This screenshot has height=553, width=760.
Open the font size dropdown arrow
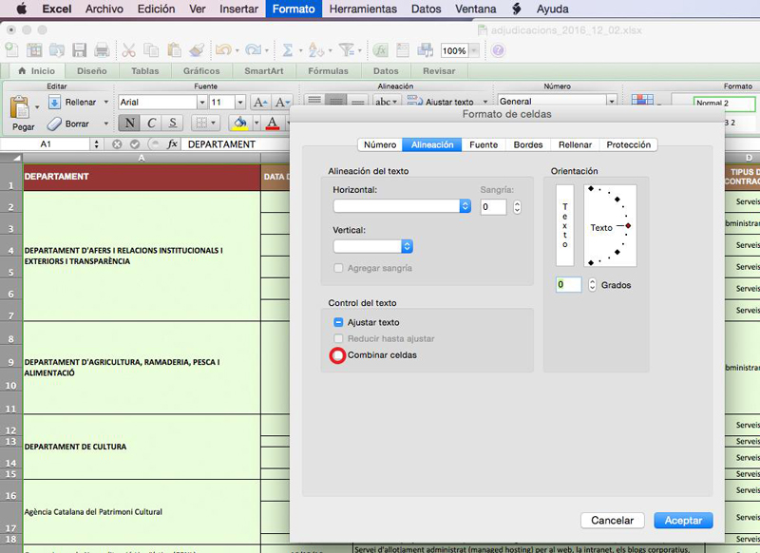tap(240, 103)
